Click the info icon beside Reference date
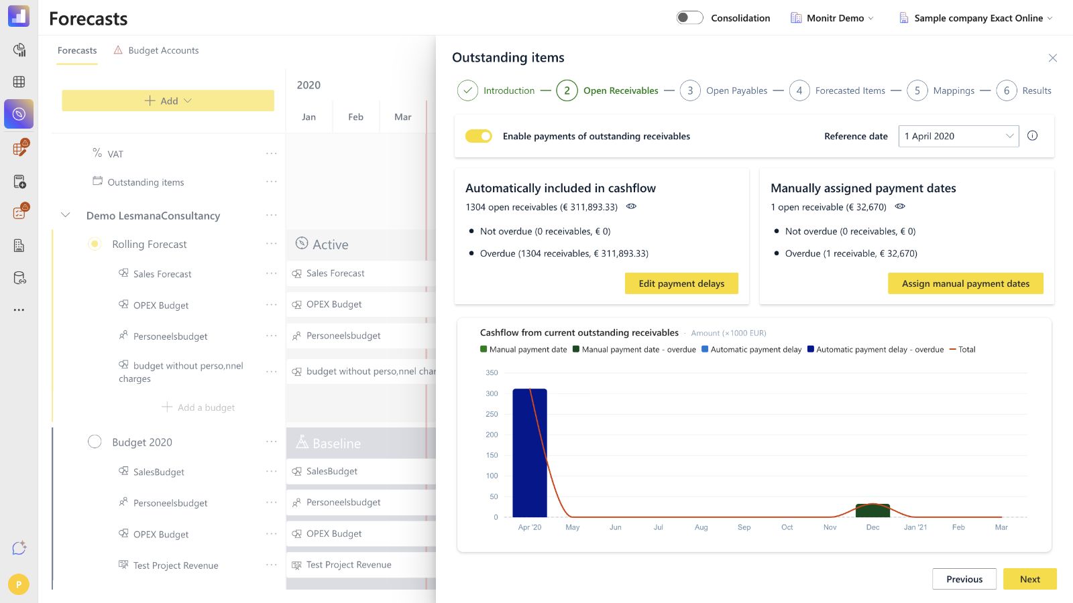This screenshot has width=1073, height=603. pos(1033,135)
